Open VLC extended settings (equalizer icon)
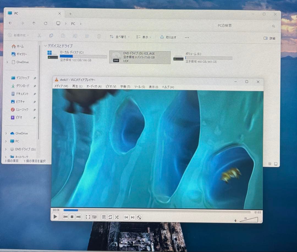This screenshot has height=252, width=297. [94, 217]
